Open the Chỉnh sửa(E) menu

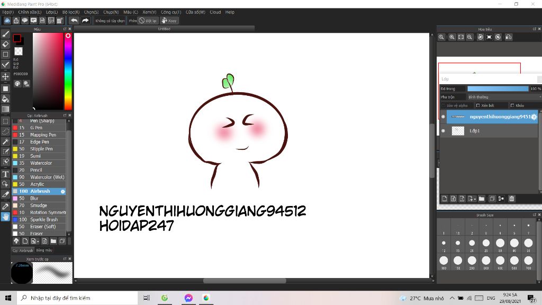click(30, 12)
